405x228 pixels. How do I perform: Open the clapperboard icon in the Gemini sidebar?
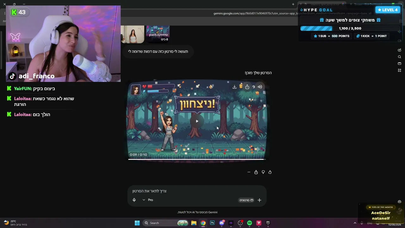[399, 64]
